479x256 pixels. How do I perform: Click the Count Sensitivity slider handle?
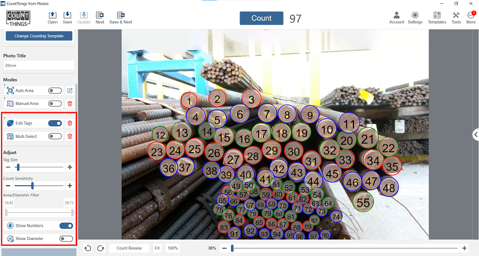tap(32, 186)
